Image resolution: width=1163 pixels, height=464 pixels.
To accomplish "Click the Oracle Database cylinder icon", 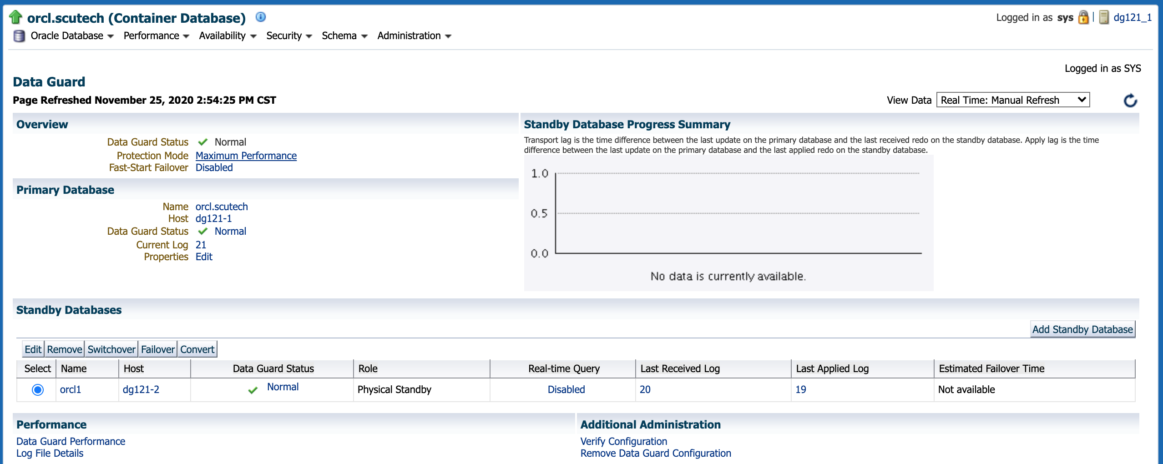I will click(19, 36).
